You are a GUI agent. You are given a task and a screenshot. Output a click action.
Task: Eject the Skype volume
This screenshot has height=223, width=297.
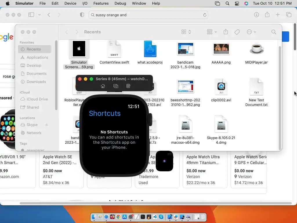47,125
